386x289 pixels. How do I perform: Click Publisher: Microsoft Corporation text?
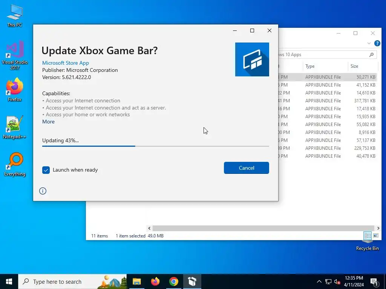(80, 70)
